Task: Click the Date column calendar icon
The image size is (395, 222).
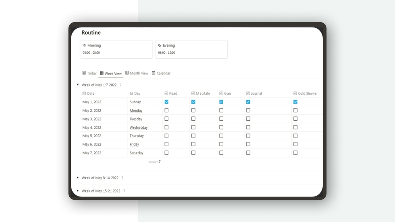Action: click(x=84, y=94)
